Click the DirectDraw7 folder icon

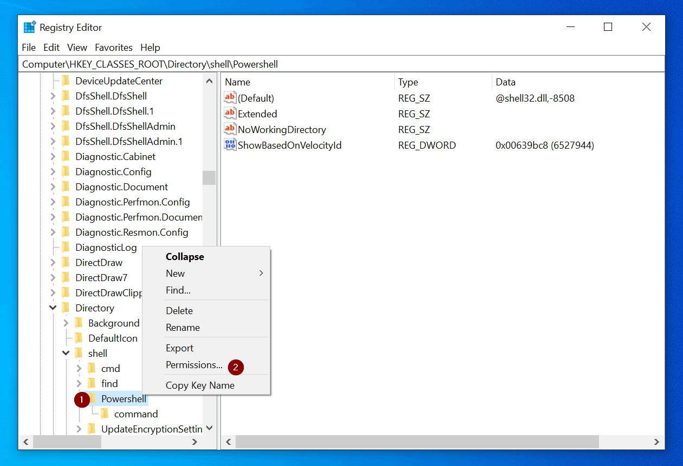click(x=66, y=277)
